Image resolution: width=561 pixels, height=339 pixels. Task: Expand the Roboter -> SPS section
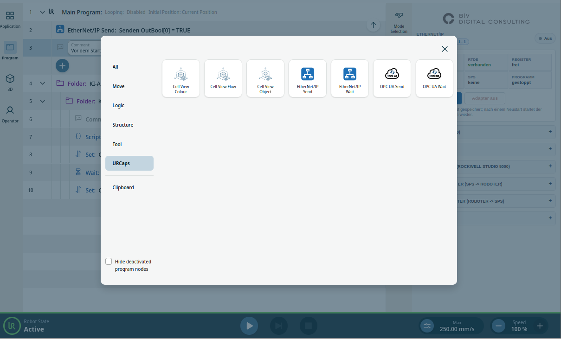507,201
